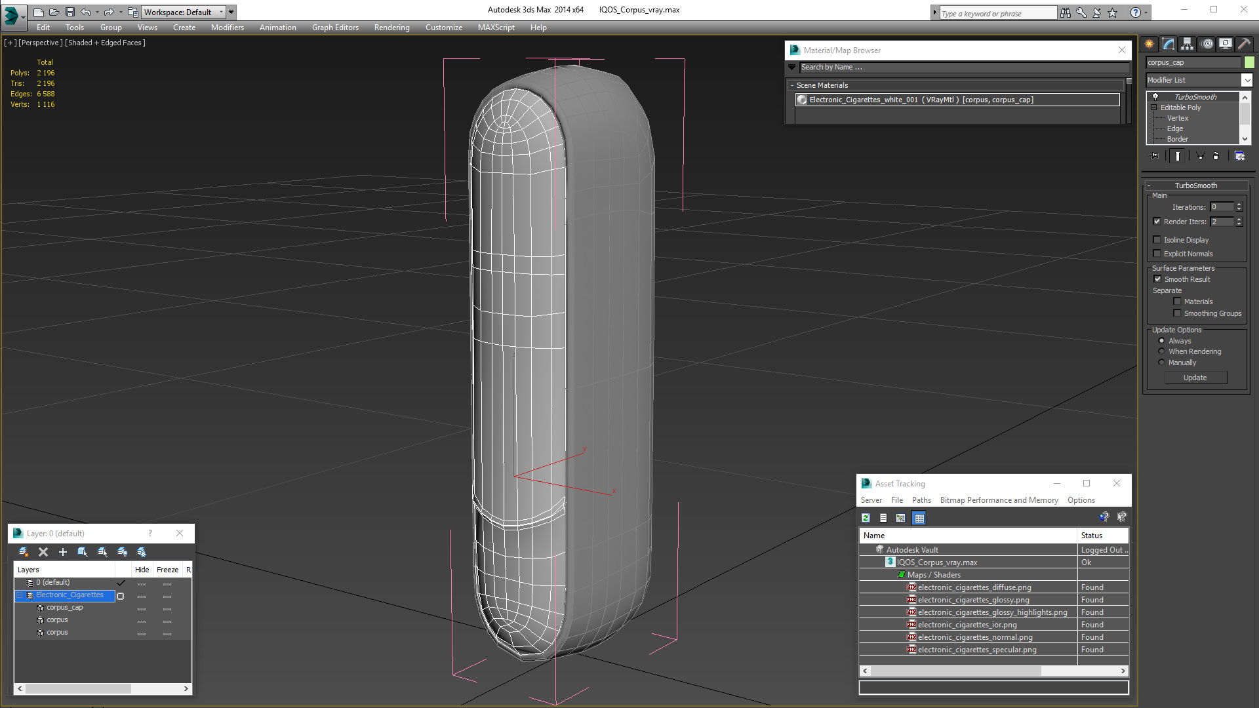The image size is (1259, 708).
Task: Open the Create command panel tab
Action: click(1149, 44)
